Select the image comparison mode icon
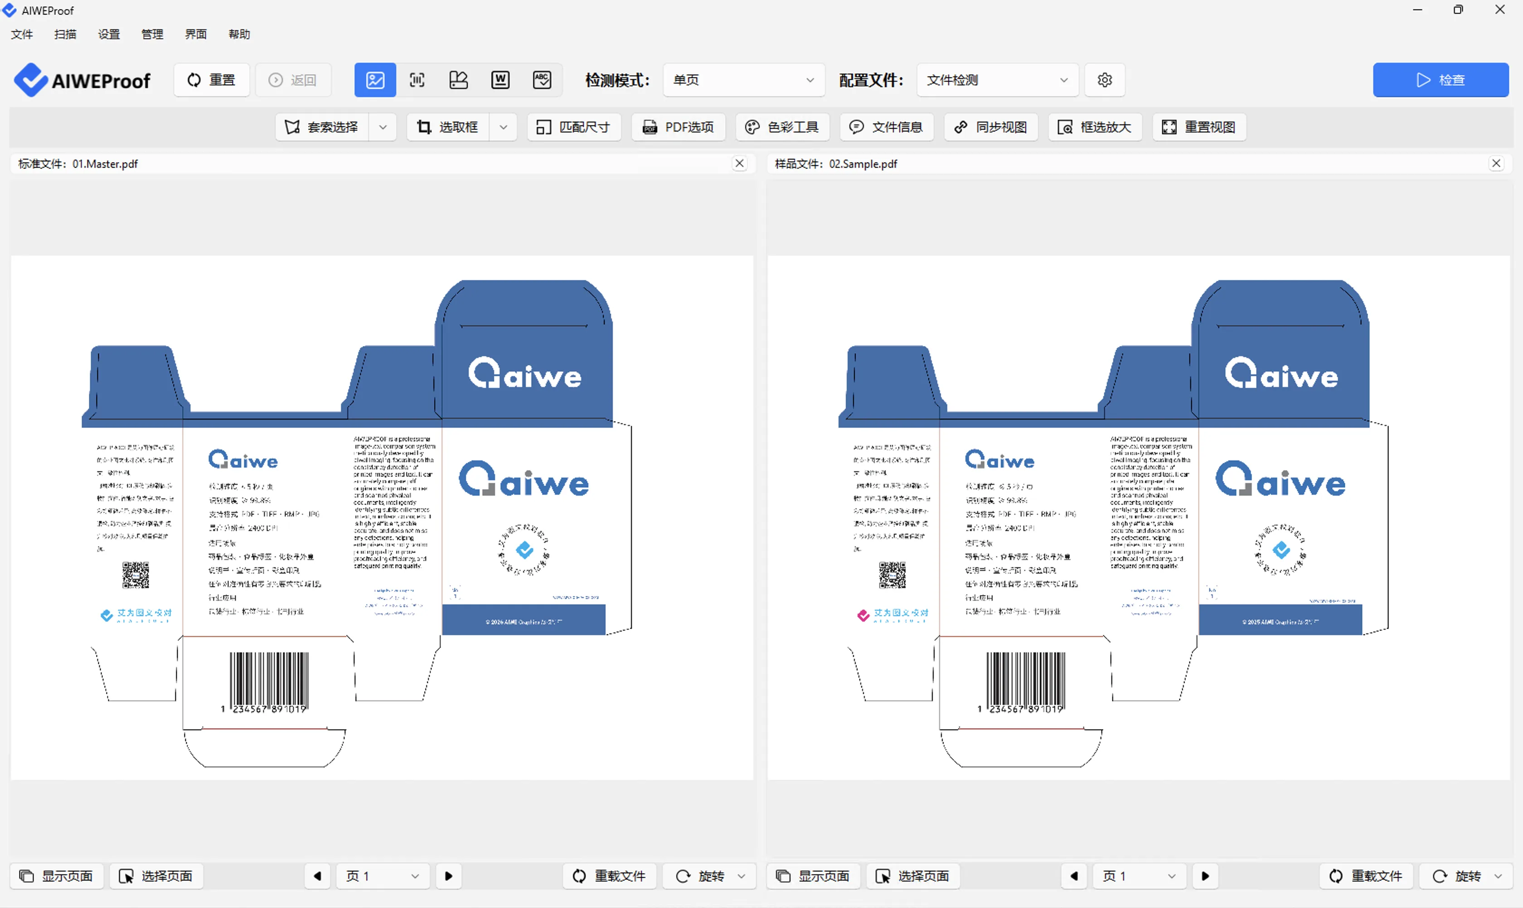Image resolution: width=1523 pixels, height=908 pixels. (x=374, y=80)
